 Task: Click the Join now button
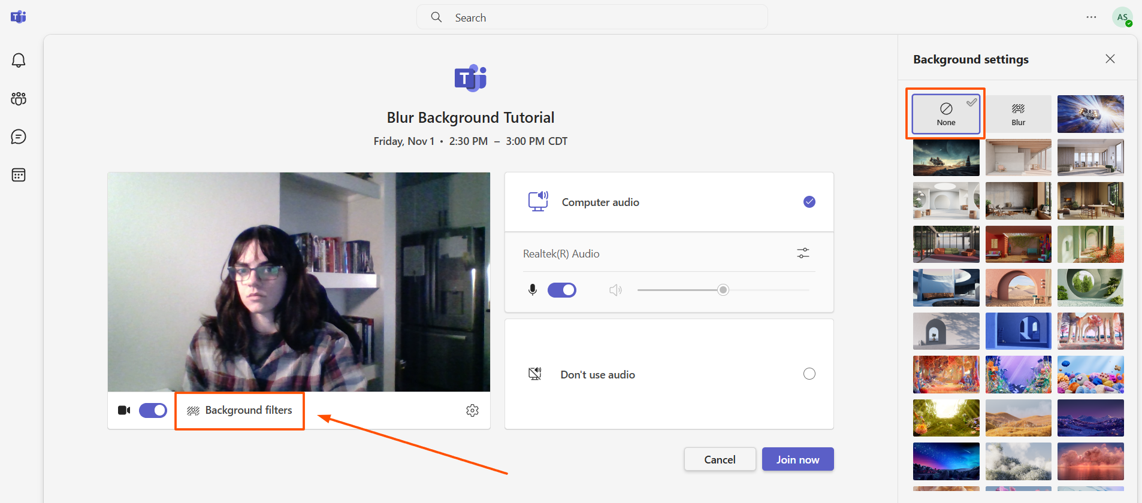tap(797, 459)
